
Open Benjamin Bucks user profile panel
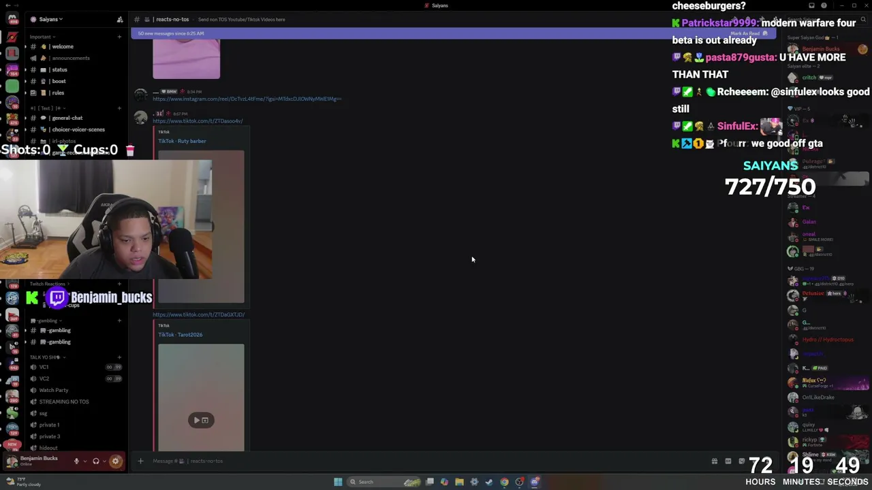pos(37,461)
